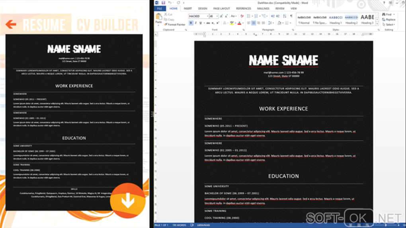Click the Bullets list icon
The width and height of the screenshot is (406, 228).
point(248,16)
